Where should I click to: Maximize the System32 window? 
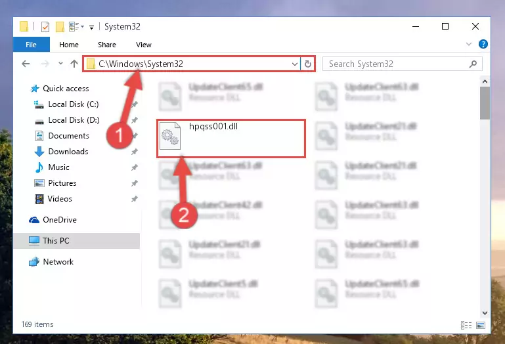(445, 26)
